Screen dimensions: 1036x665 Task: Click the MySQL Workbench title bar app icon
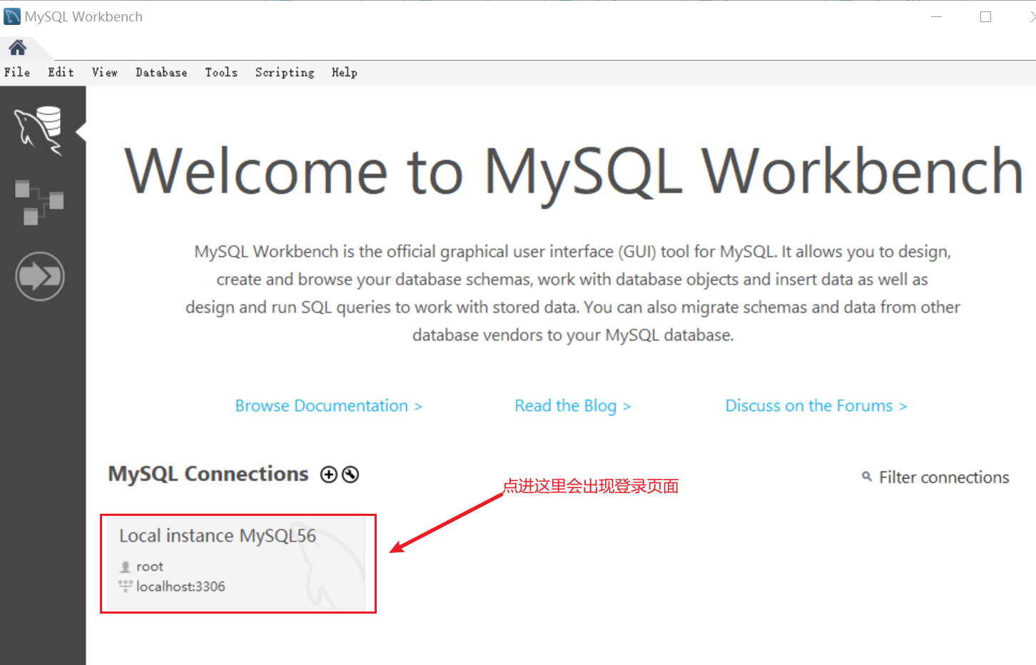click(x=12, y=16)
